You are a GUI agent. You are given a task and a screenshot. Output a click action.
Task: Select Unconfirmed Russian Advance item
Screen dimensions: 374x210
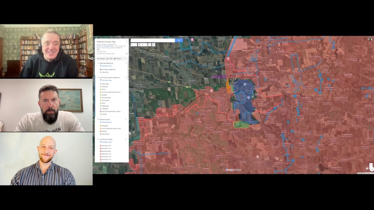click(x=112, y=111)
